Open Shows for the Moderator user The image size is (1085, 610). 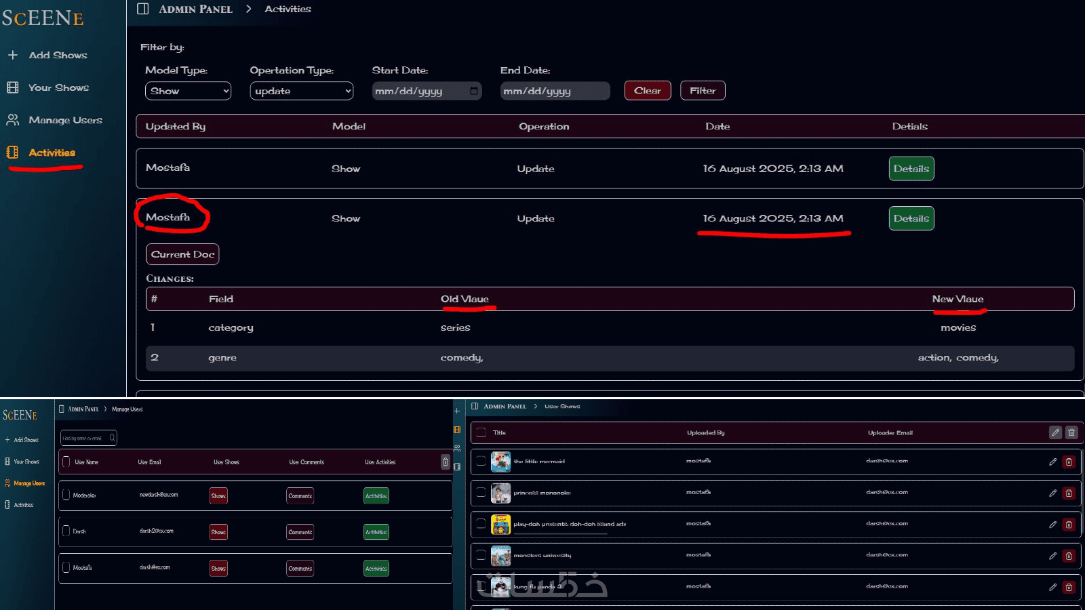[218, 496]
